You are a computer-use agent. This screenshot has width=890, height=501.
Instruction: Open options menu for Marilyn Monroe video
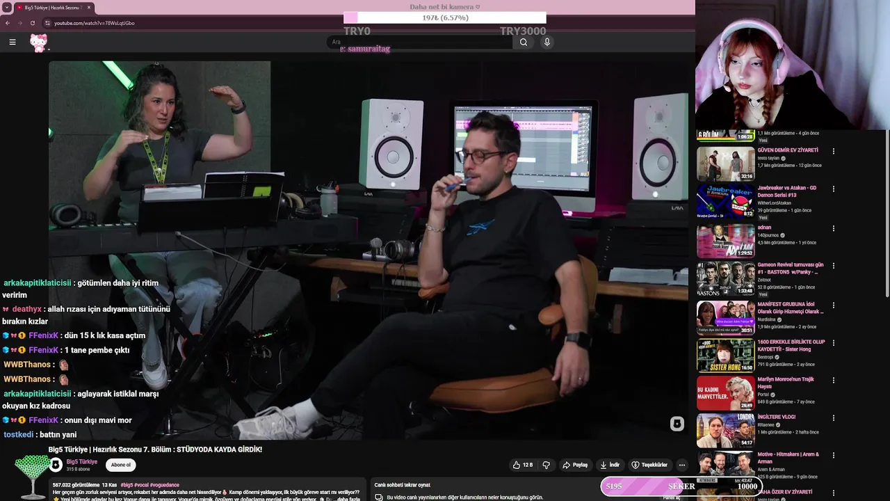tap(833, 381)
